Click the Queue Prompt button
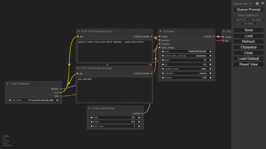 [249, 10]
